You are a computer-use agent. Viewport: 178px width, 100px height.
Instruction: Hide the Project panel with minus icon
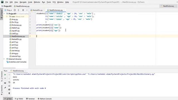(27, 10)
